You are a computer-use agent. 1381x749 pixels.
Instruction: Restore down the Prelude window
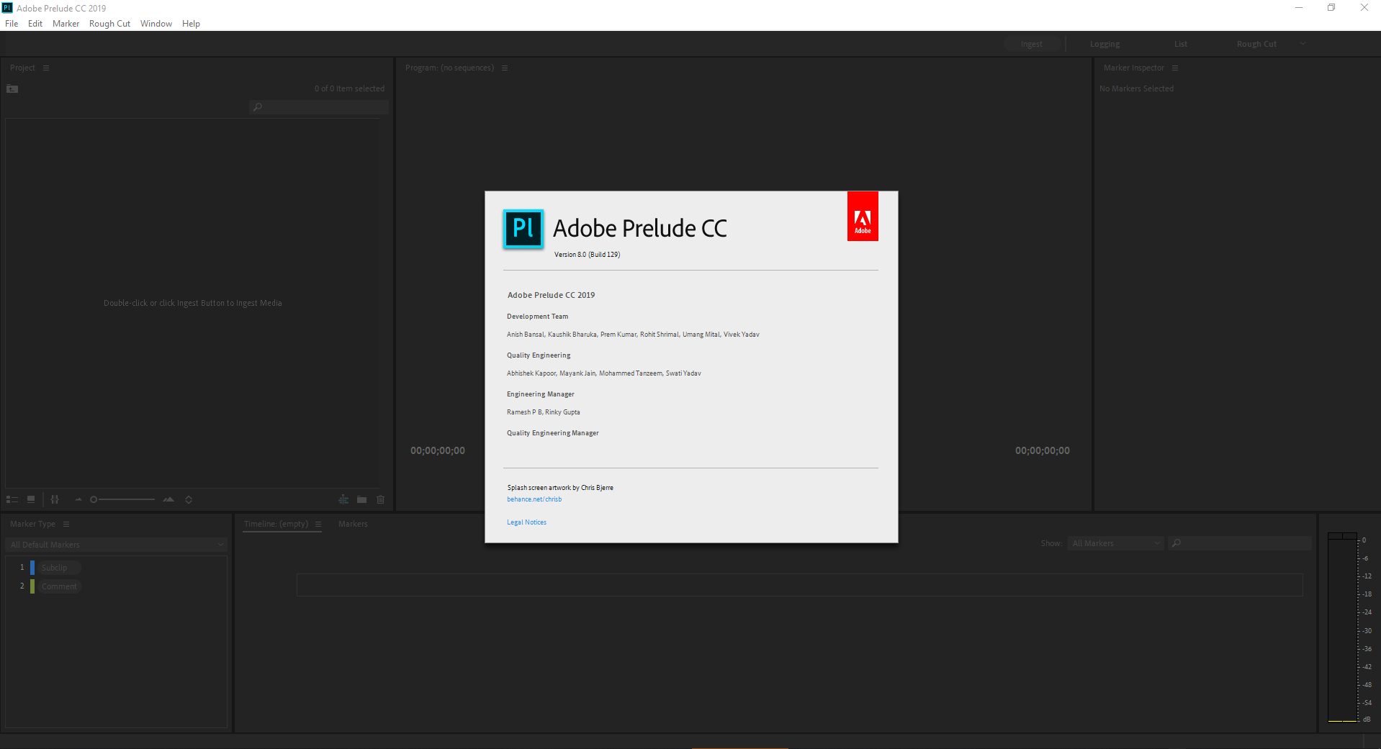[x=1331, y=8]
